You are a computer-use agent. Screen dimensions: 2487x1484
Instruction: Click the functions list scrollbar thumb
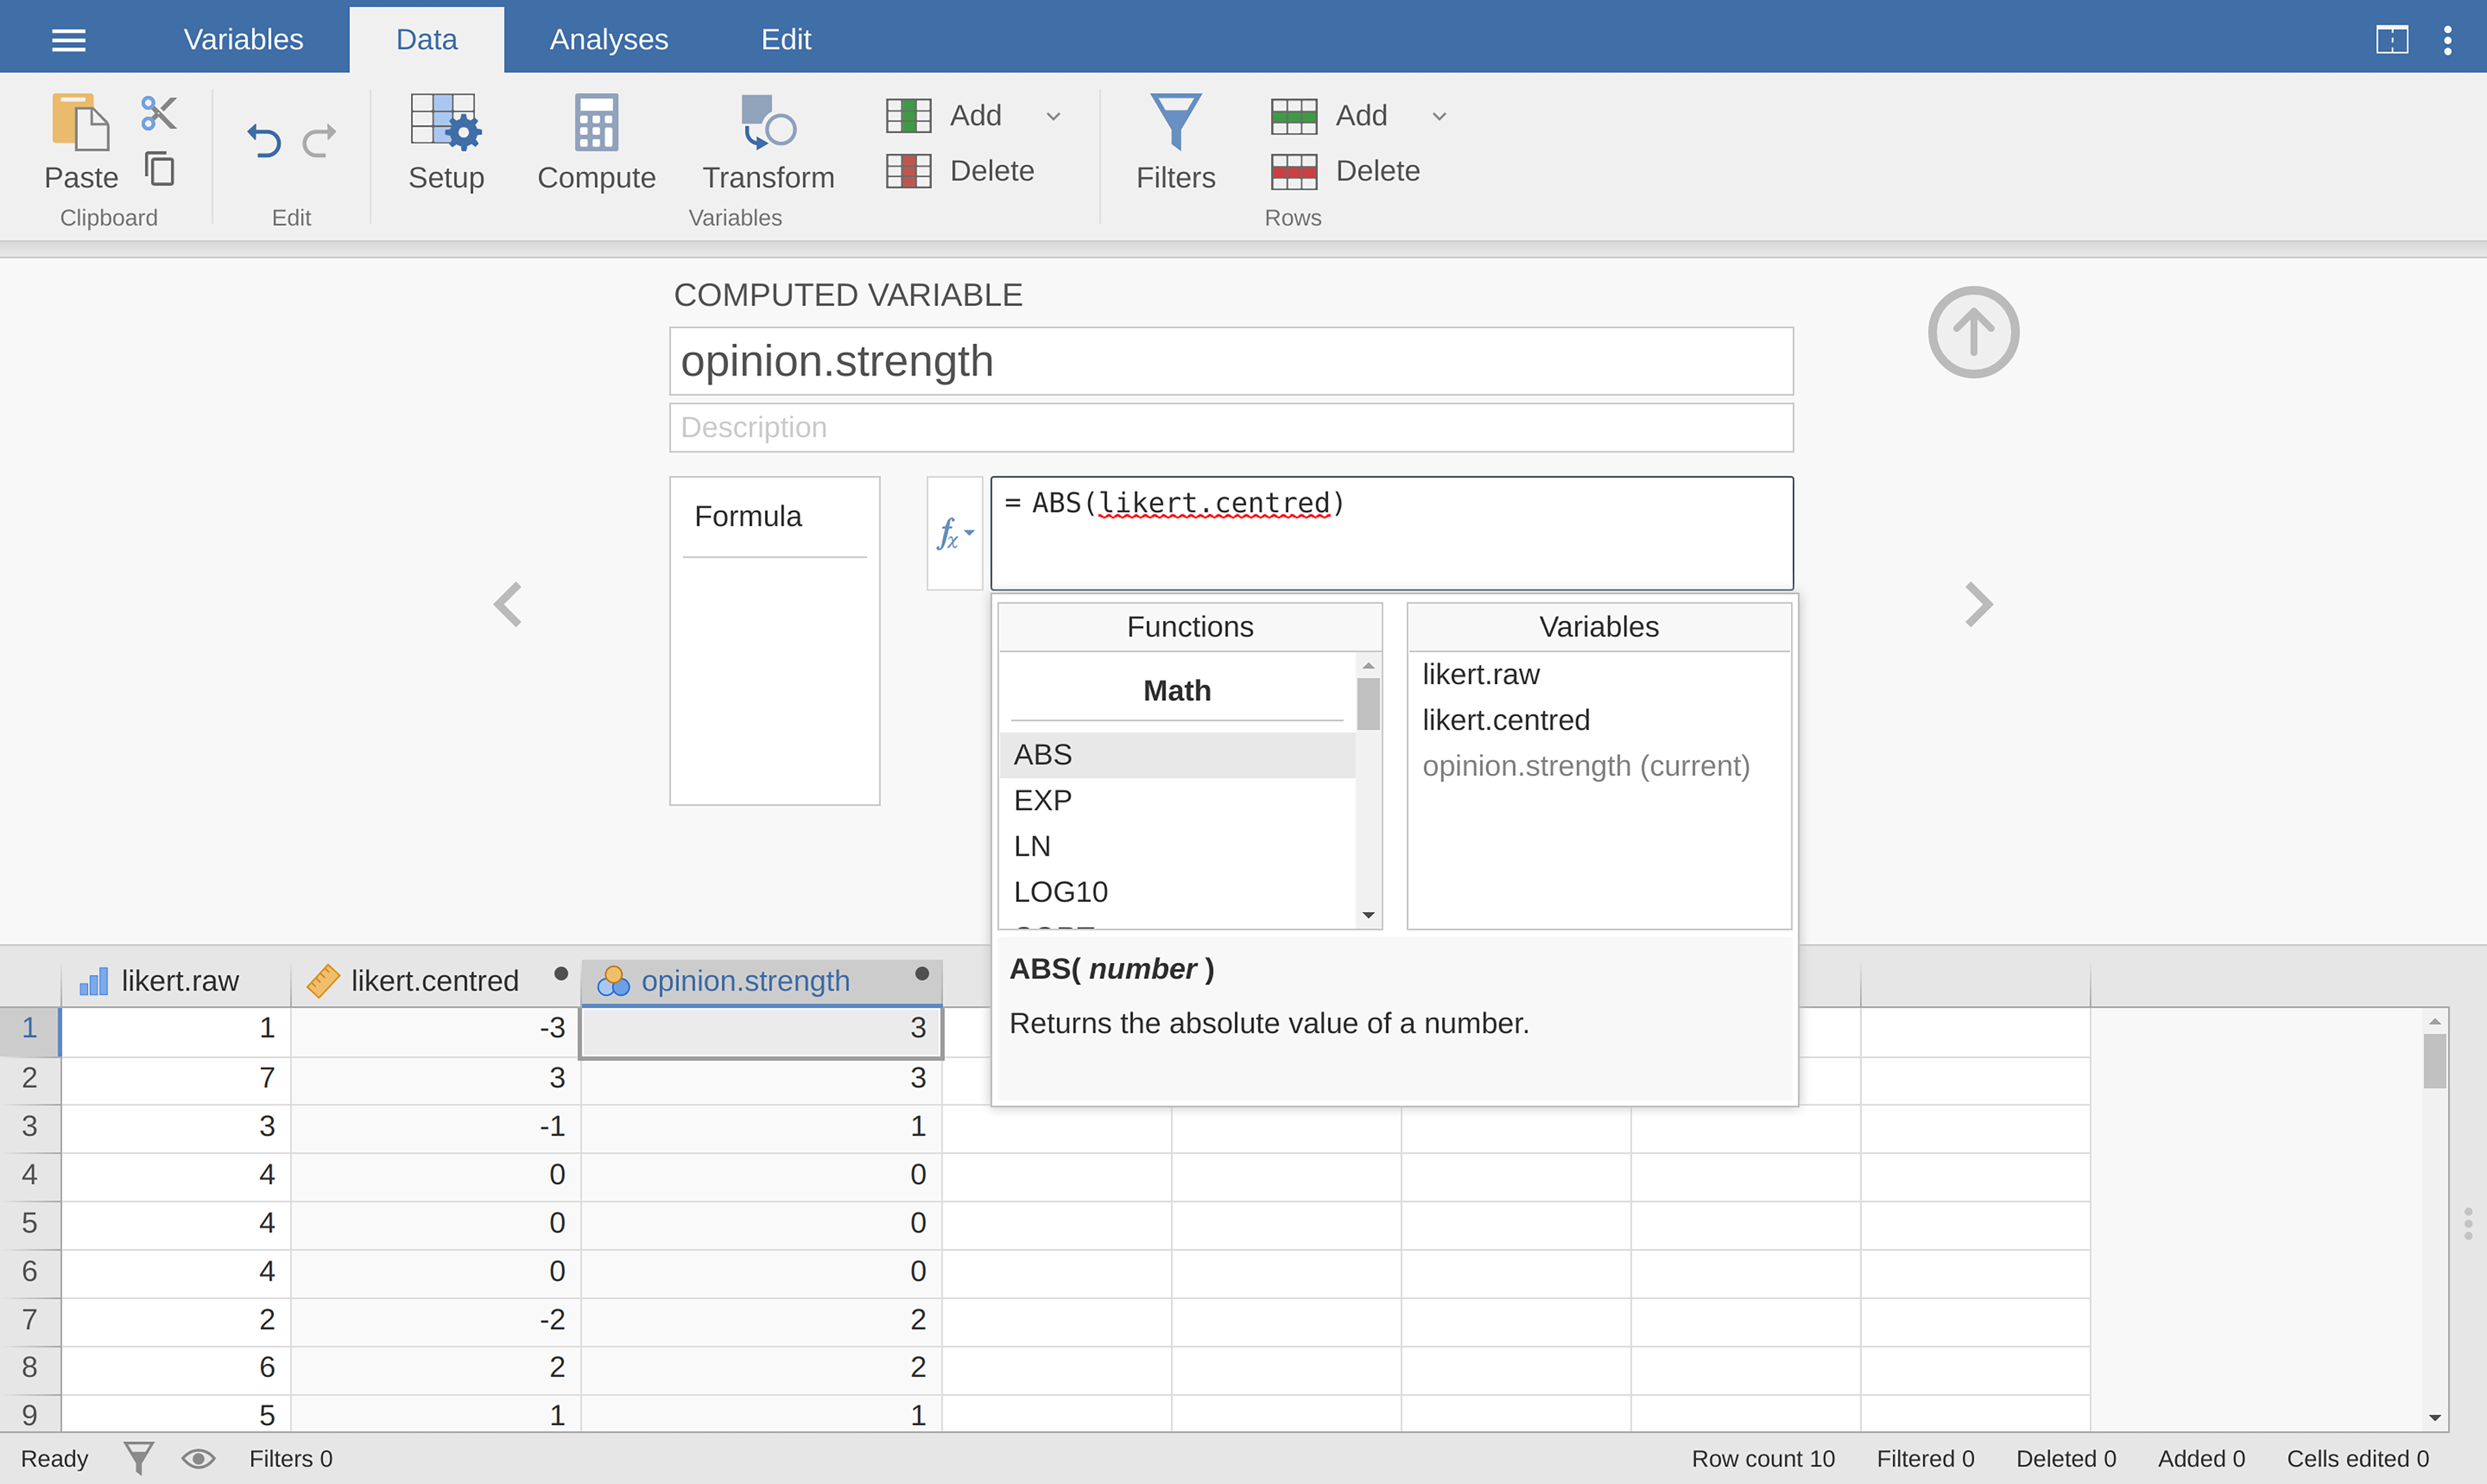pyautogui.click(x=1368, y=704)
